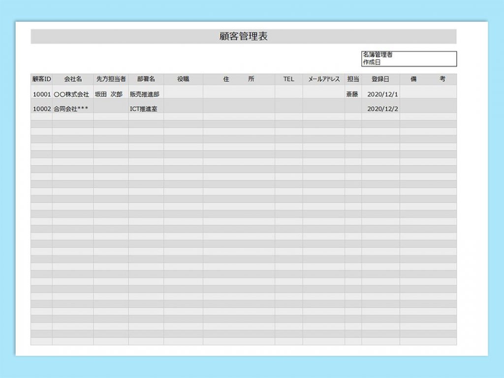Image resolution: width=504 pixels, height=378 pixels.
Task: Select the メールアドレス column header
Action: click(x=324, y=79)
